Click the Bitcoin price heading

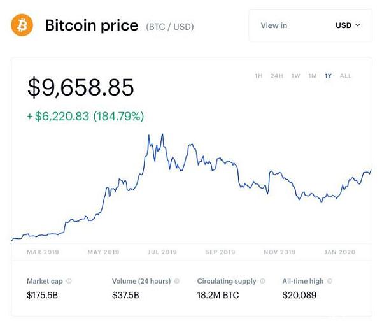(x=92, y=25)
